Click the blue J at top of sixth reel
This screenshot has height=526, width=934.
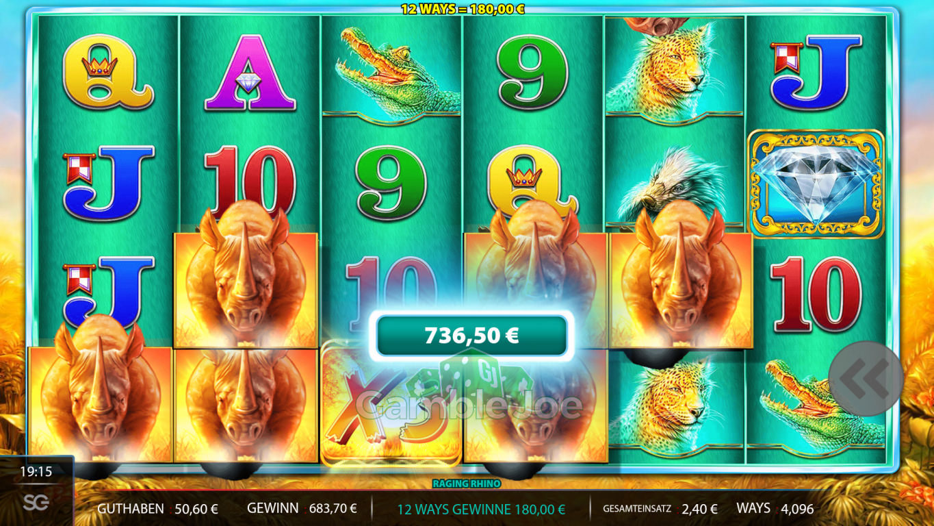tap(816, 73)
